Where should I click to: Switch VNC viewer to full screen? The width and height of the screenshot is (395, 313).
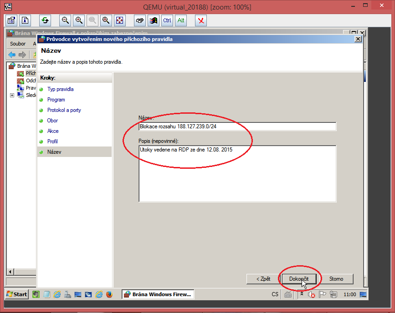120,20
